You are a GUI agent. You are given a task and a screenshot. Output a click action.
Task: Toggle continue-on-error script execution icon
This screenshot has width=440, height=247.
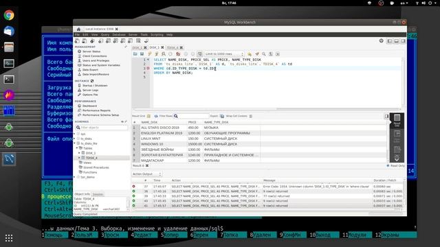tap(178, 54)
